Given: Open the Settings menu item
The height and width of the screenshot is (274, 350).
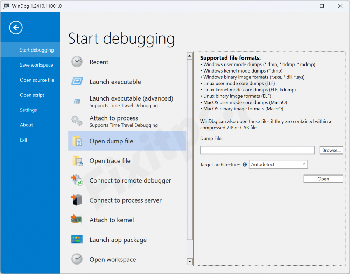Looking at the screenshot, I should click(28, 110).
